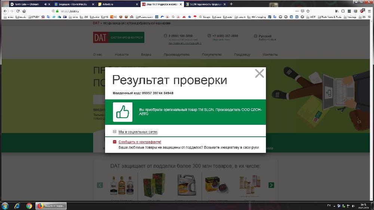The height and width of the screenshot is (210, 374).
Task: Show previous products with left carousel arrow
Action: click(x=100, y=185)
